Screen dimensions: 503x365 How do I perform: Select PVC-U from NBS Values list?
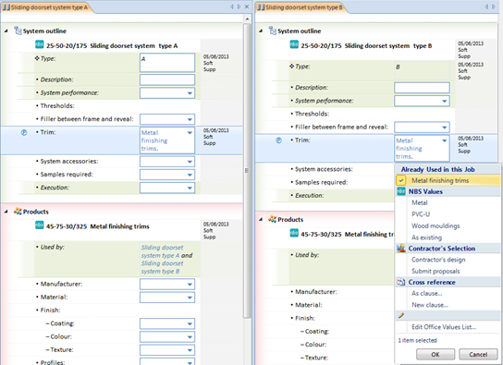(421, 214)
